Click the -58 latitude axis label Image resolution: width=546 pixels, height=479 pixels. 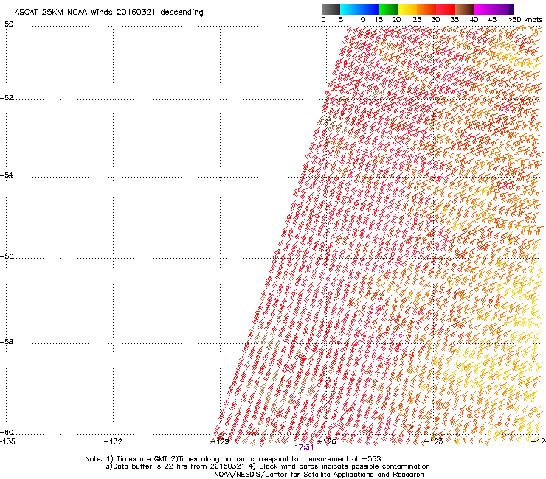click(x=7, y=342)
